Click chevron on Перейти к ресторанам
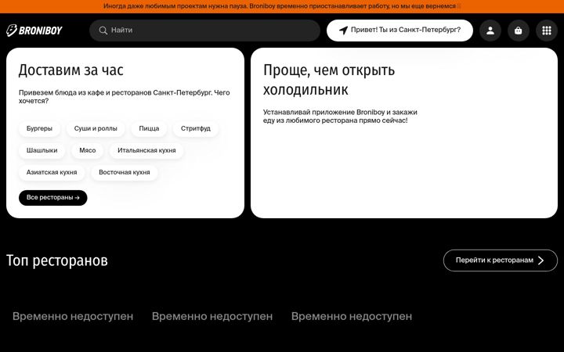Viewport: 564px width, 352px height. click(x=541, y=260)
